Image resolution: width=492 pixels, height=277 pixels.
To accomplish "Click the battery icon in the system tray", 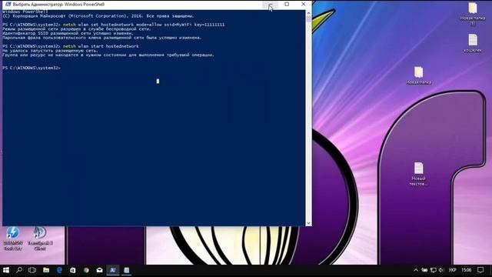I will 424,270.
